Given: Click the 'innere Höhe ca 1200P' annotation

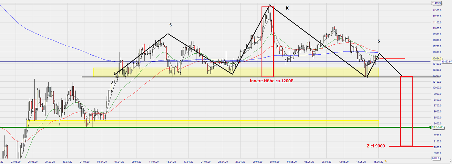Looking at the screenshot, I should pos(271,81).
